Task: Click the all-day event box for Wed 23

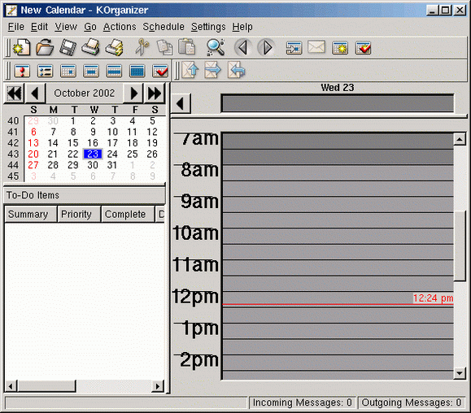Action: pos(338,103)
